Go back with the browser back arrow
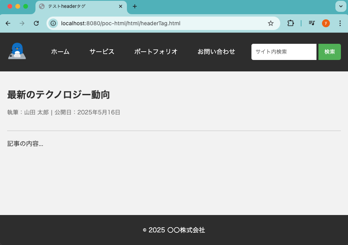This screenshot has width=348, height=245. [8, 23]
